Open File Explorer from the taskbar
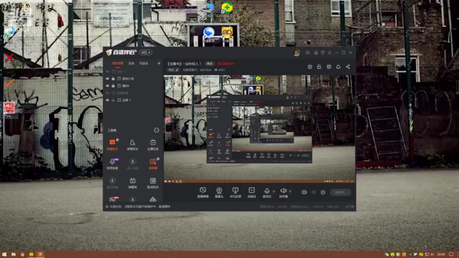Screen dimensions: 459x258 click(13, 255)
